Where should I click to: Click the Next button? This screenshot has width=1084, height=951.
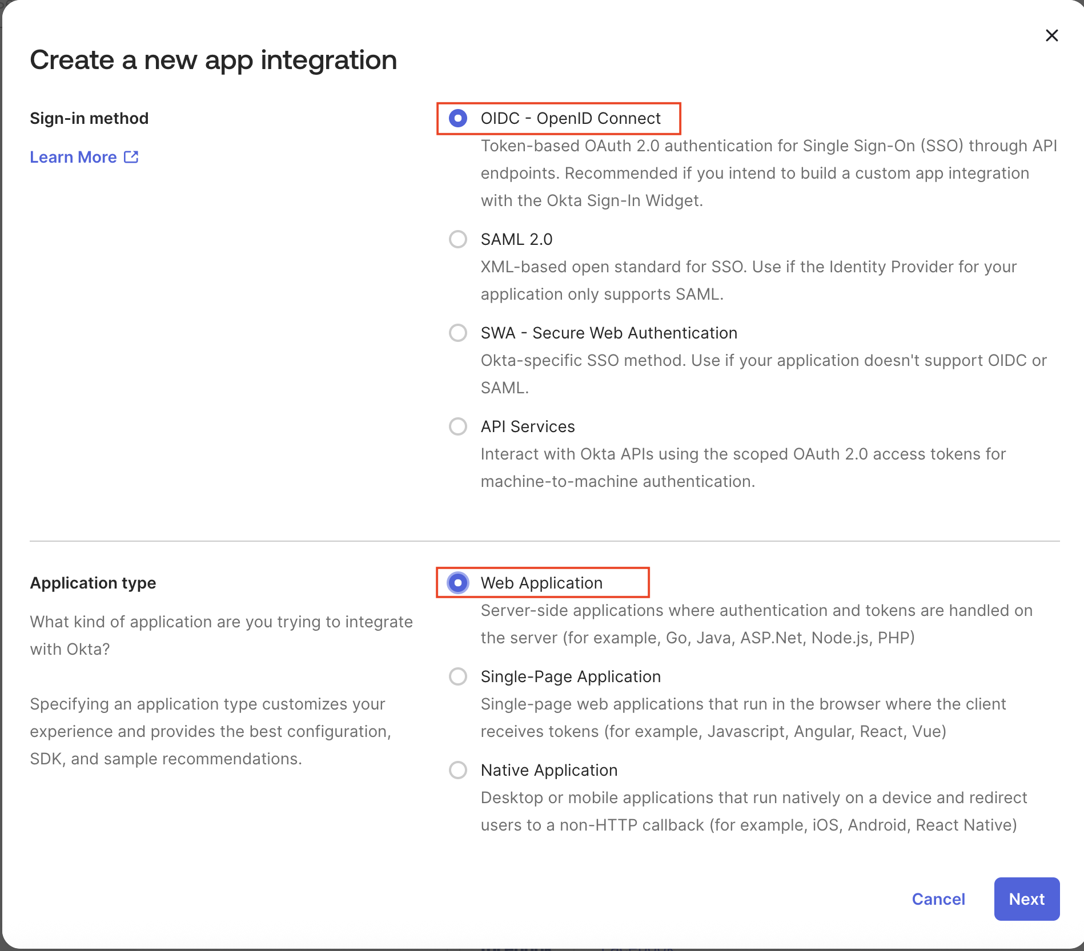point(1026,899)
